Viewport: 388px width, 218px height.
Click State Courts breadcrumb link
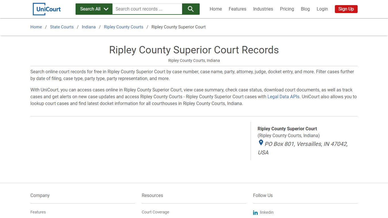[x=62, y=27]
